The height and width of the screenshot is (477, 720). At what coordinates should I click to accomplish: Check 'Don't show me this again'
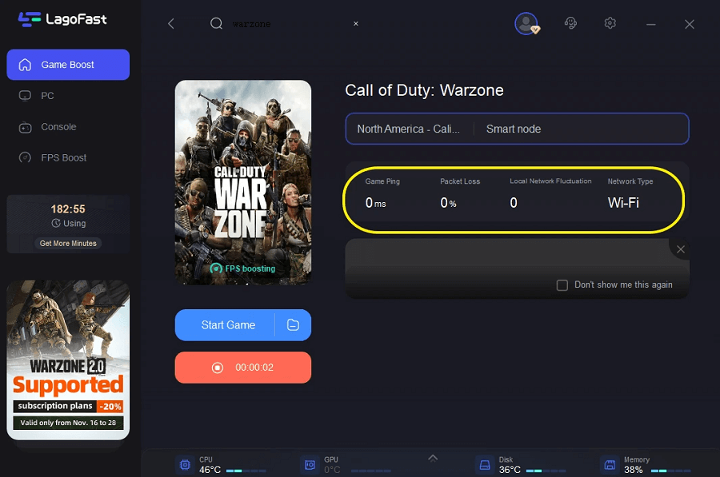click(x=562, y=285)
